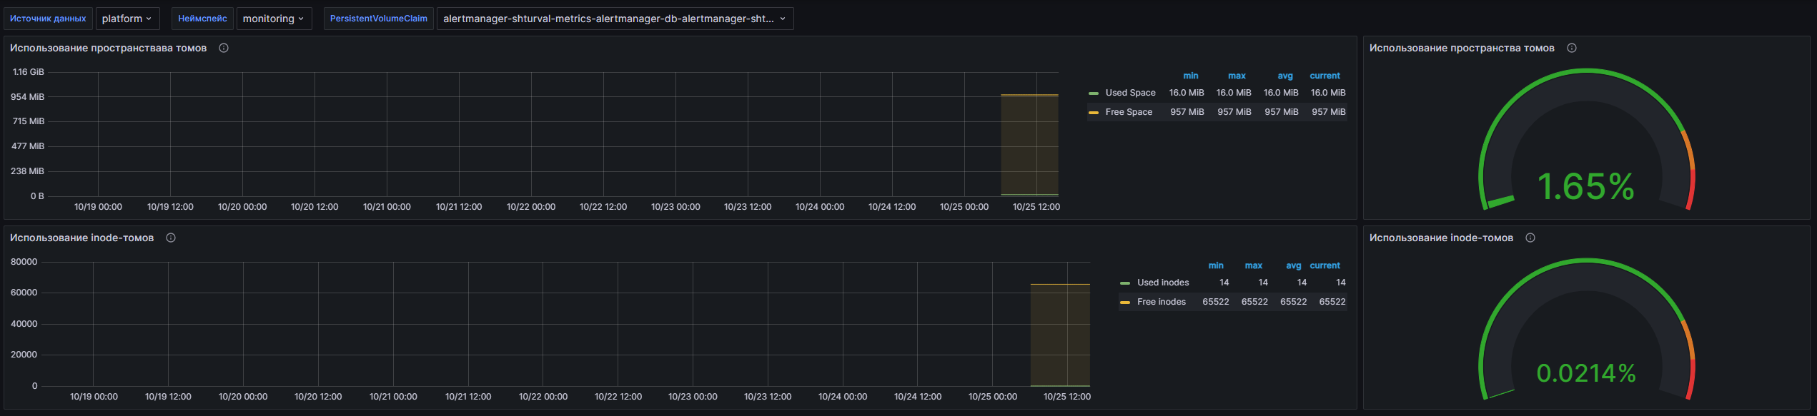The width and height of the screenshot is (1817, 416).
Task: Toggle Free Space series in legend
Action: click(1129, 112)
